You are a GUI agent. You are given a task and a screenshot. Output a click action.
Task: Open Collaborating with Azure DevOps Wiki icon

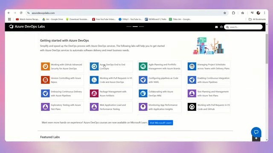(x=143, y=93)
